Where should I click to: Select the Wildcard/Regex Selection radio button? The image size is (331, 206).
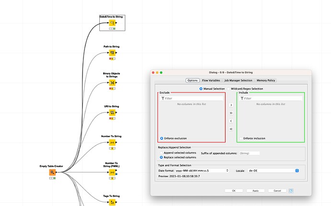pyautogui.click(x=228, y=89)
